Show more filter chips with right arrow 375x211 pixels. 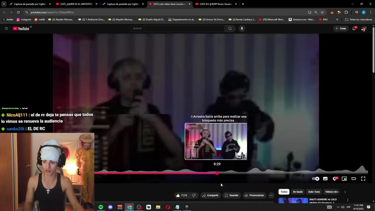[x=345, y=192]
